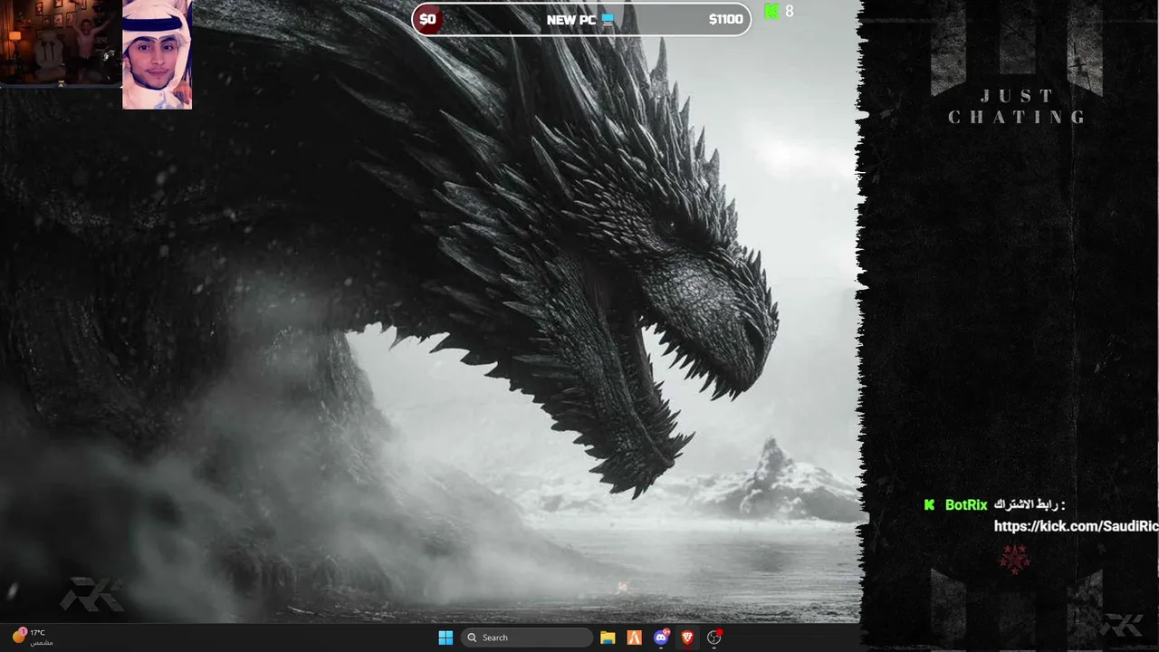Switch to the Brave browser window
The image size is (1159, 652).
(x=687, y=638)
